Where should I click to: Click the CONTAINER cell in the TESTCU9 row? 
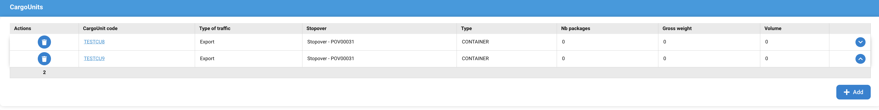pos(475,58)
